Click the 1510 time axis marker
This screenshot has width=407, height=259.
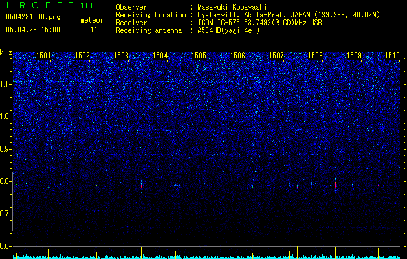click(x=392, y=55)
